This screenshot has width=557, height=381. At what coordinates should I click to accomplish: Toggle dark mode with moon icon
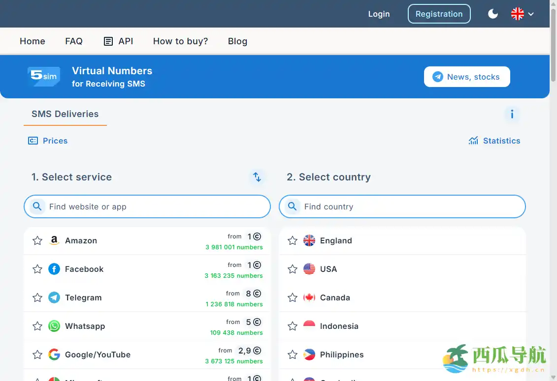click(493, 14)
